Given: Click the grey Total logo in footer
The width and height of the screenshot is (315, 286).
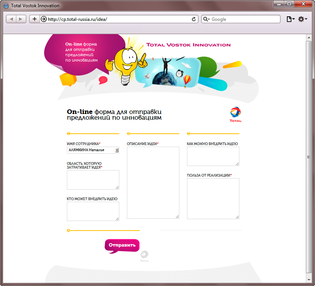Looking at the screenshot, I should point(144,256).
